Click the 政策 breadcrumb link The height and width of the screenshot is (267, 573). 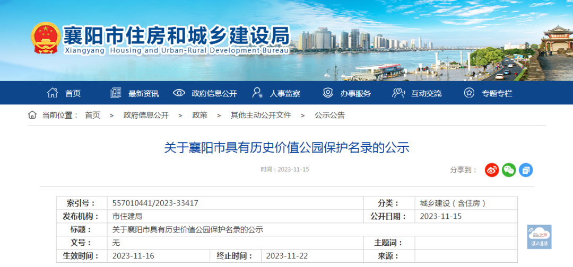(199, 115)
